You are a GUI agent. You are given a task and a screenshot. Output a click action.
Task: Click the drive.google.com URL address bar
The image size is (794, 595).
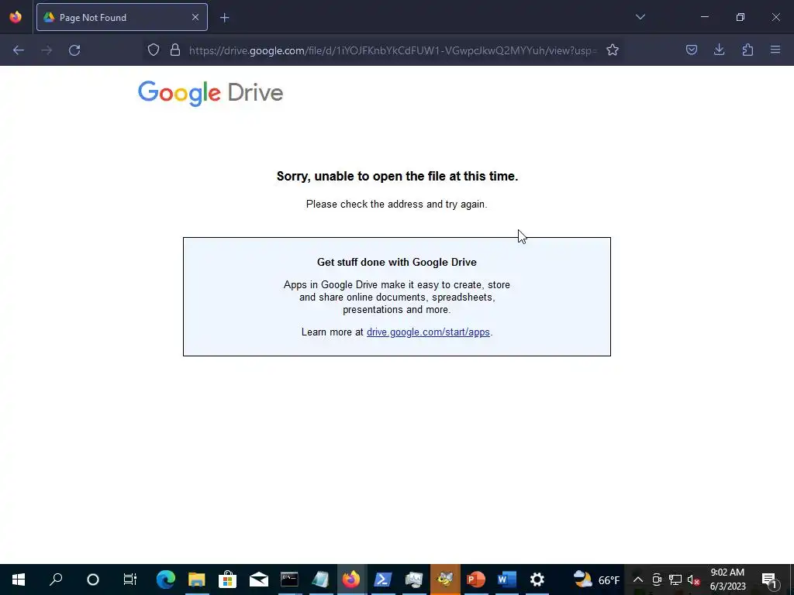pos(392,50)
